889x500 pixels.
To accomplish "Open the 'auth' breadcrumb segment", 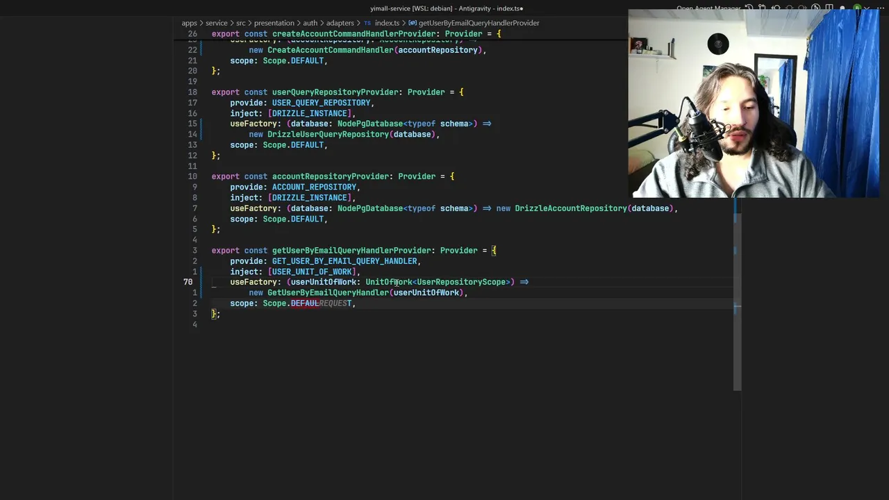I will (x=310, y=23).
